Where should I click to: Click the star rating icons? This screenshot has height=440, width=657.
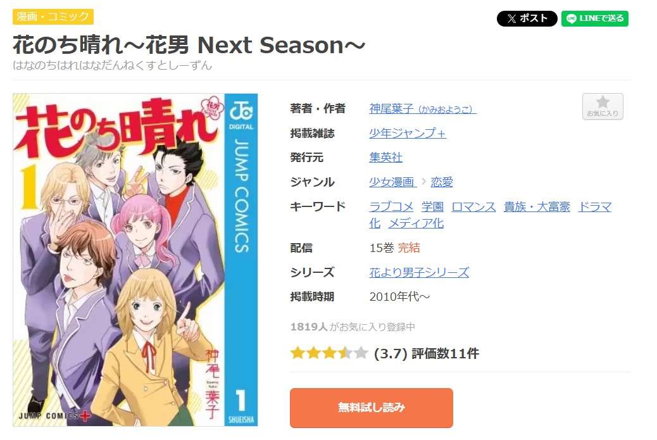point(329,353)
